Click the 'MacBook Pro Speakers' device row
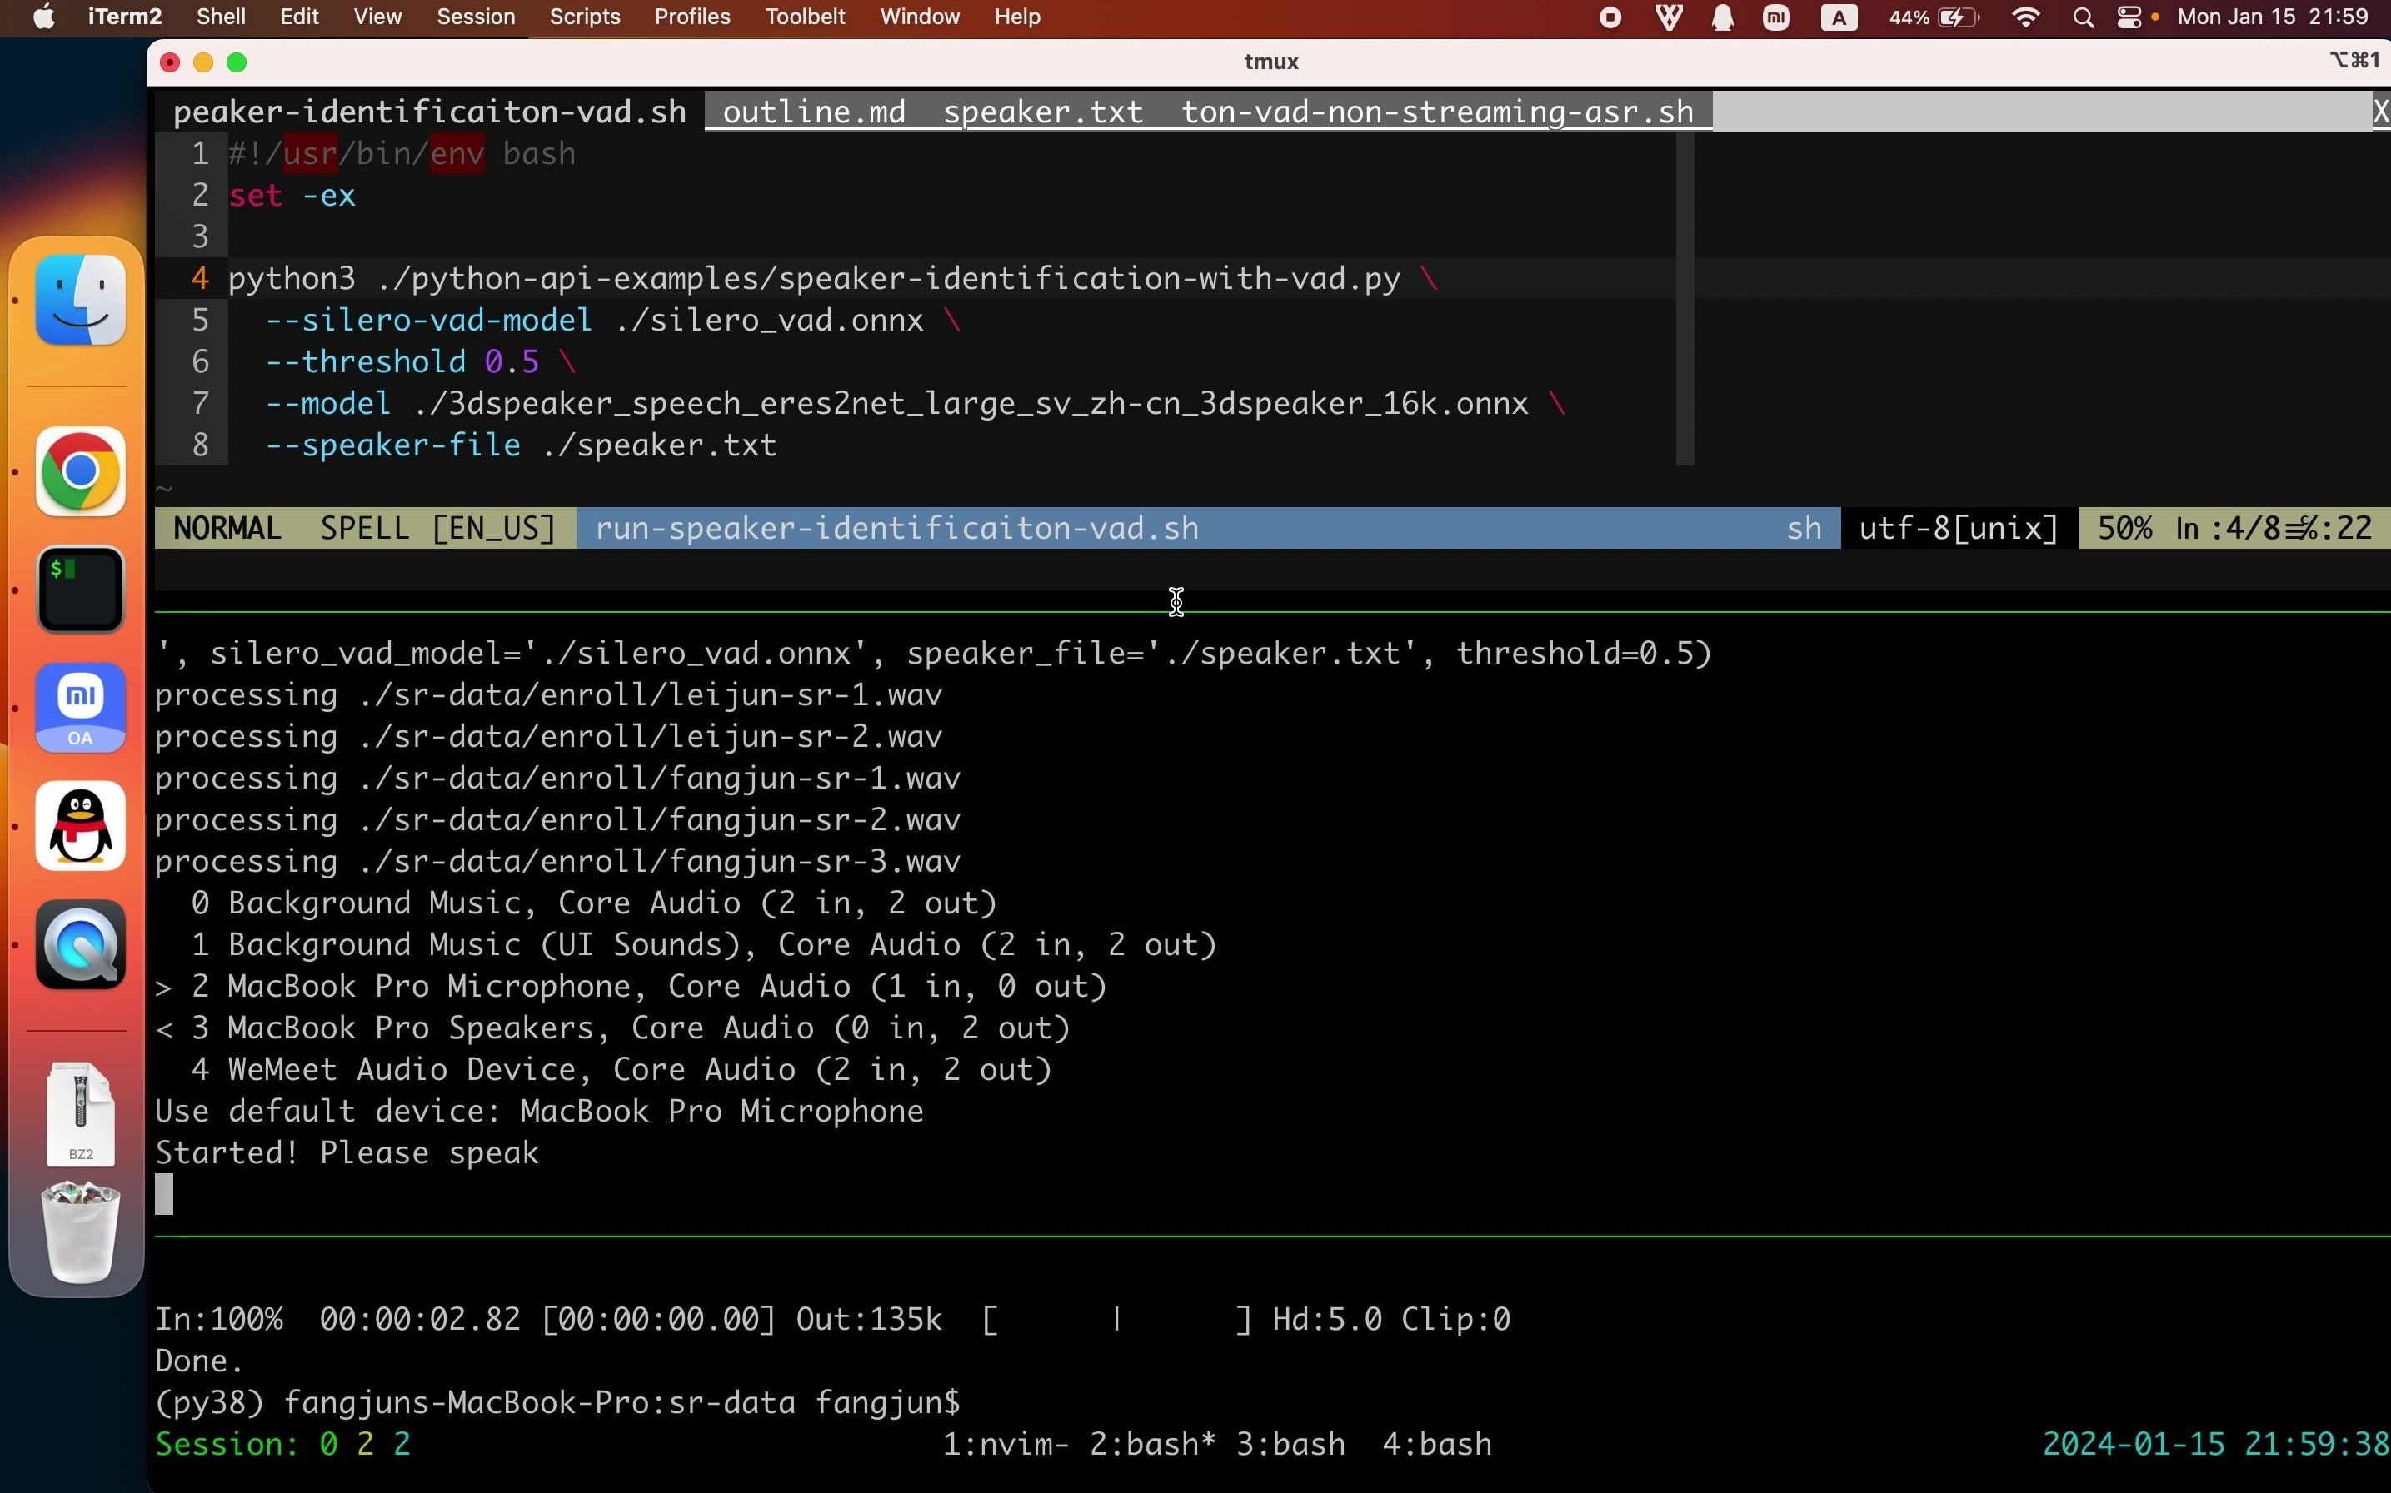Image resolution: width=2391 pixels, height=1493 pixels. (x=612, y=1027)
